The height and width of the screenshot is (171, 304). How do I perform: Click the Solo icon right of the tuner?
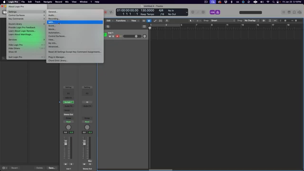tap(203, 12)
